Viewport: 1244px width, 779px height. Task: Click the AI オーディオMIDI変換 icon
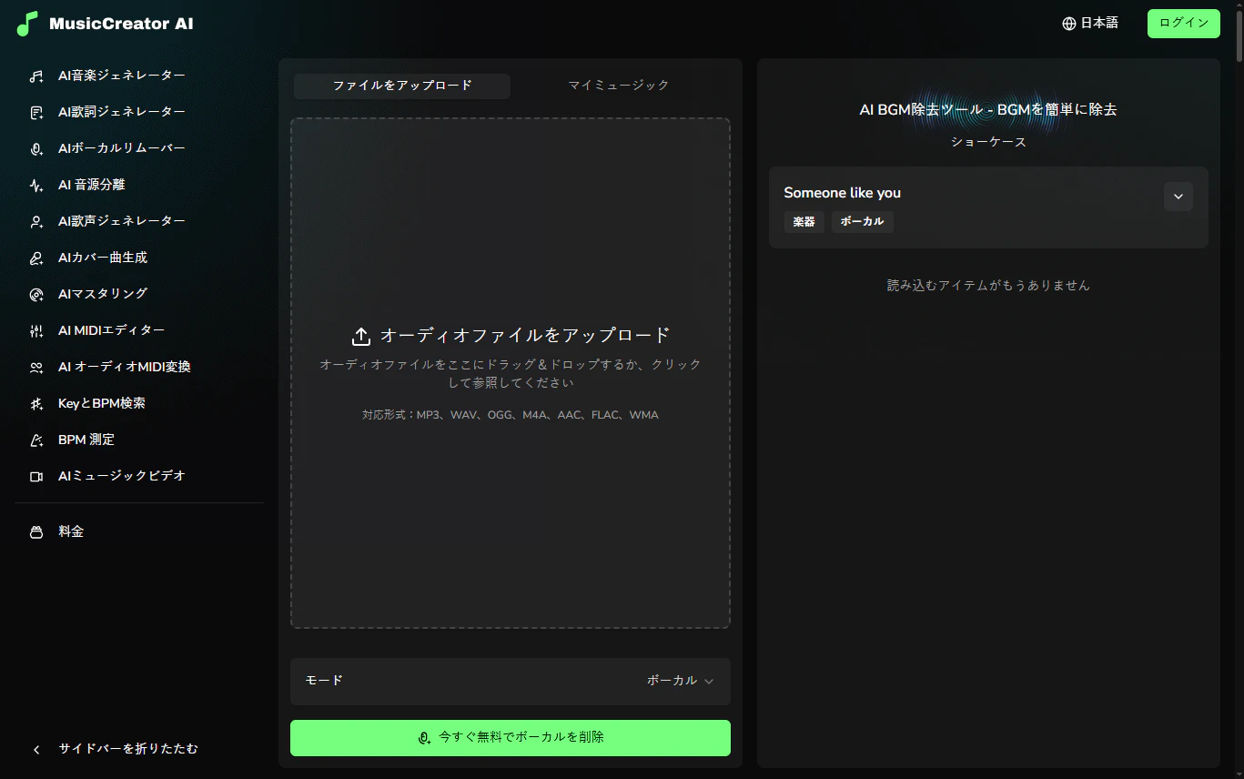pyautogui.click(x=36, y=368)
